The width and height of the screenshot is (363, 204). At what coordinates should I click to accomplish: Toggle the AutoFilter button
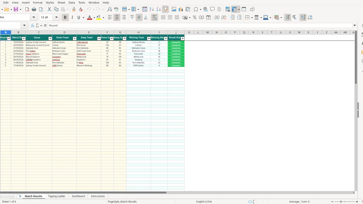point(165,9)
